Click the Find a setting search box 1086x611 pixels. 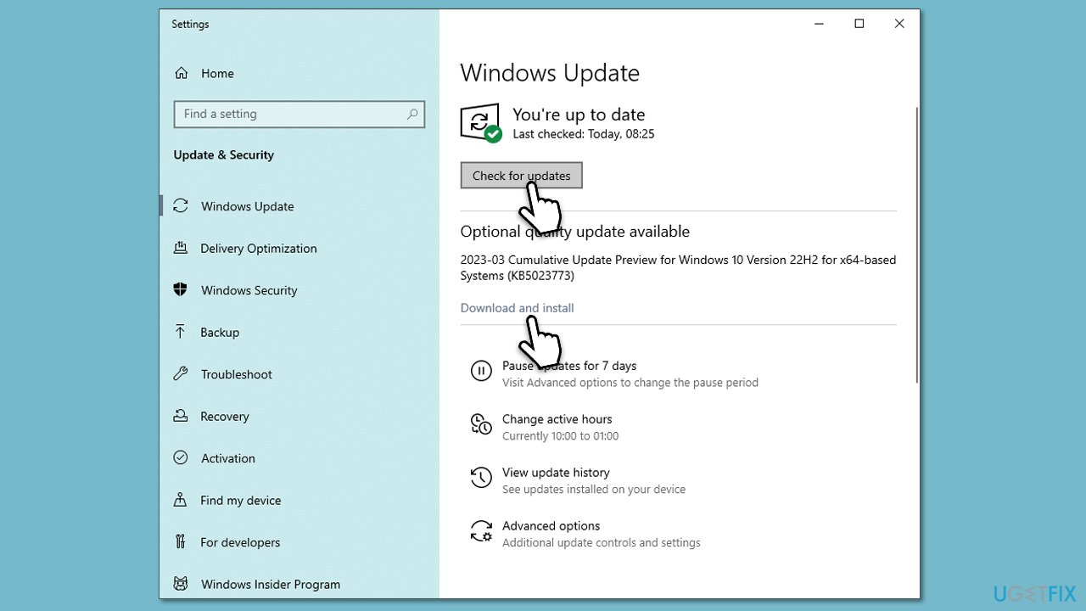[299, 114]
